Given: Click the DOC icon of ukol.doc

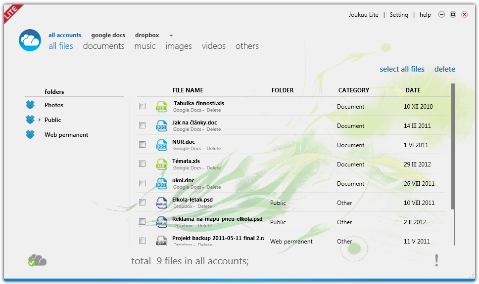Looking at the screenshot, I should click(161, 183).
